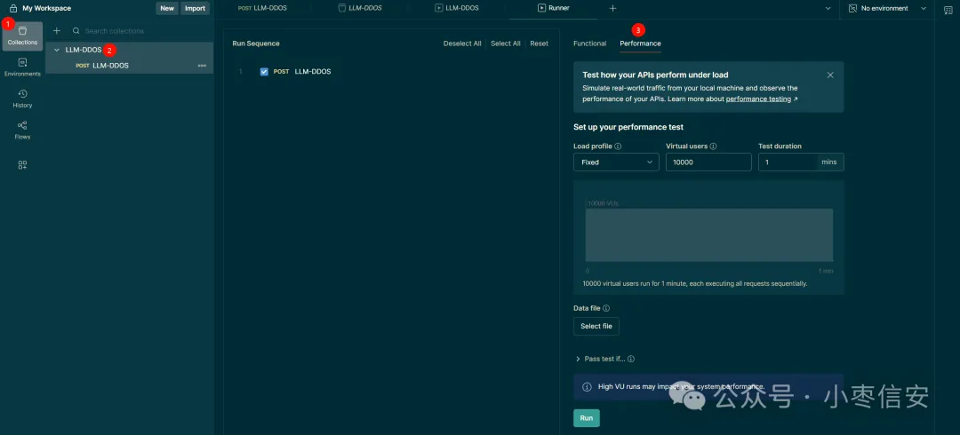Image resolution: width=960 pixels, height=435 pixels.
Task: Click Select All in Run Sequence
Action: [506, 43]
